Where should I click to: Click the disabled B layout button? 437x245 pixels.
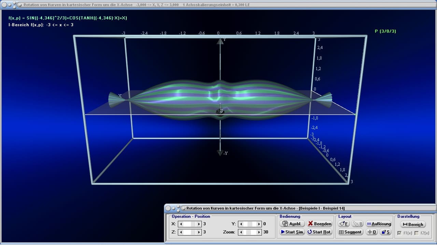click(x=357, y=224)
